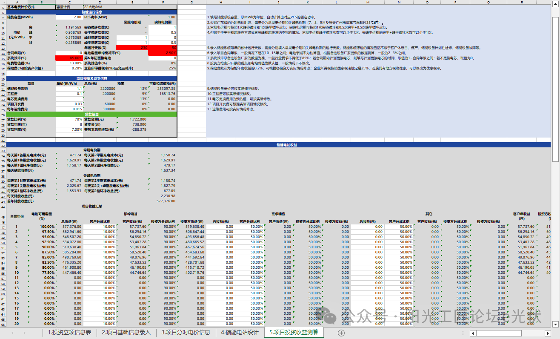Go to the 3.项目分时电价信息 sheet tab
This screenshot has height=339, width=560.
[x=186, y=333]
